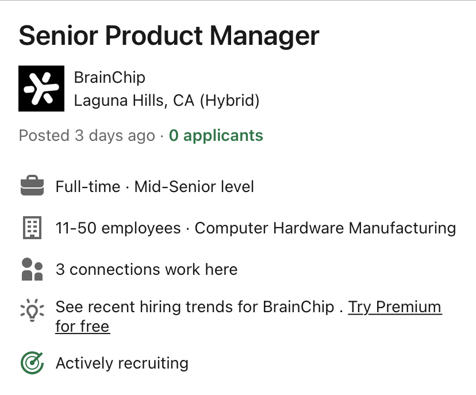Screen dimensions: 476x395
Task: Click the building company size icon
Action: pyautogui.click(x=32, y=228)
